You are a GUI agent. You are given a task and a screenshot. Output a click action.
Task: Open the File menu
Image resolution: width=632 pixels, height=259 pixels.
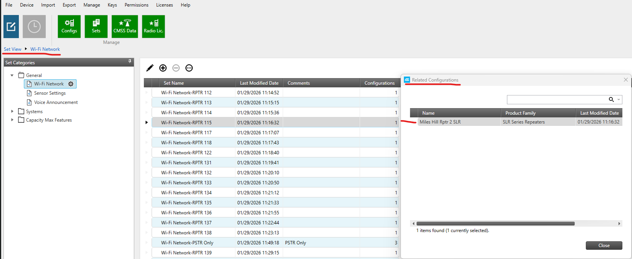tap(9, 5)
